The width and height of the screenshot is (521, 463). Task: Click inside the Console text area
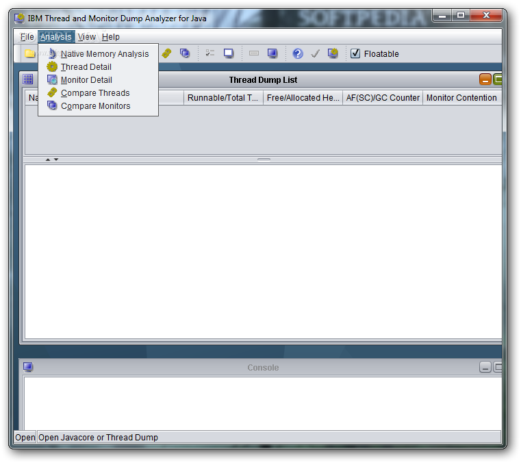[x=262, y=403]
